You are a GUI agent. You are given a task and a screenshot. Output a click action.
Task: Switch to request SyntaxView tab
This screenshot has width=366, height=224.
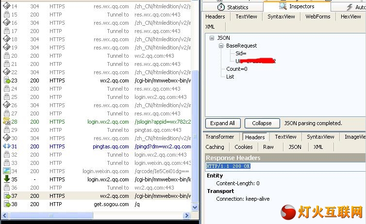(281, 16)
